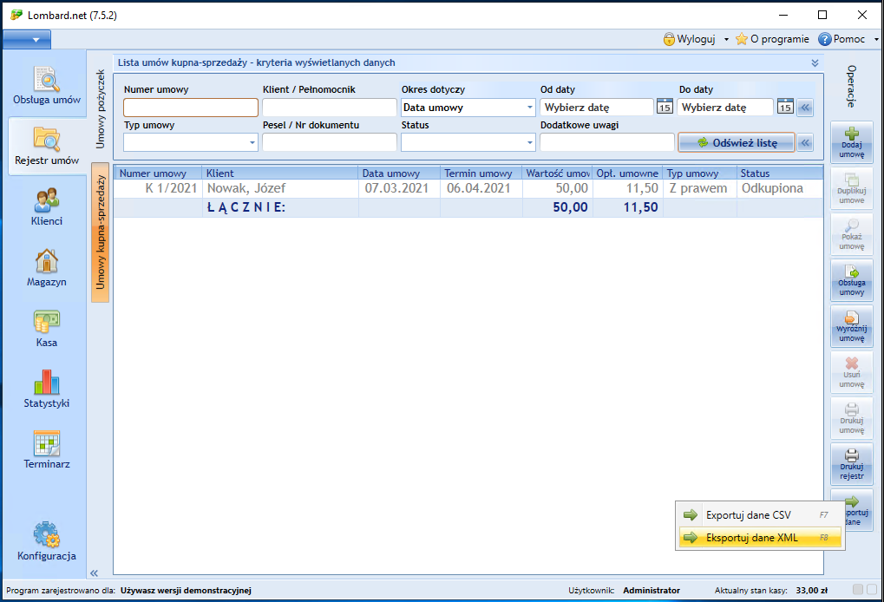Click inside the Numer umowy field
This screenshot has width=884, height=602.
click(190, 107)
